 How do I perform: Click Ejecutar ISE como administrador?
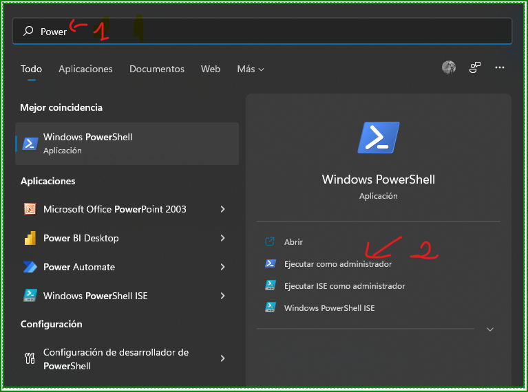(344, 285)
